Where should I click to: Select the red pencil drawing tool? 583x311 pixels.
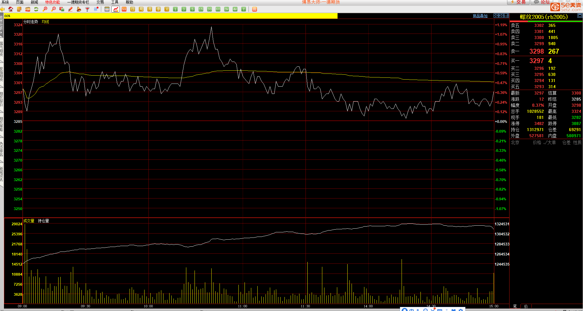(x=70, y=9)
